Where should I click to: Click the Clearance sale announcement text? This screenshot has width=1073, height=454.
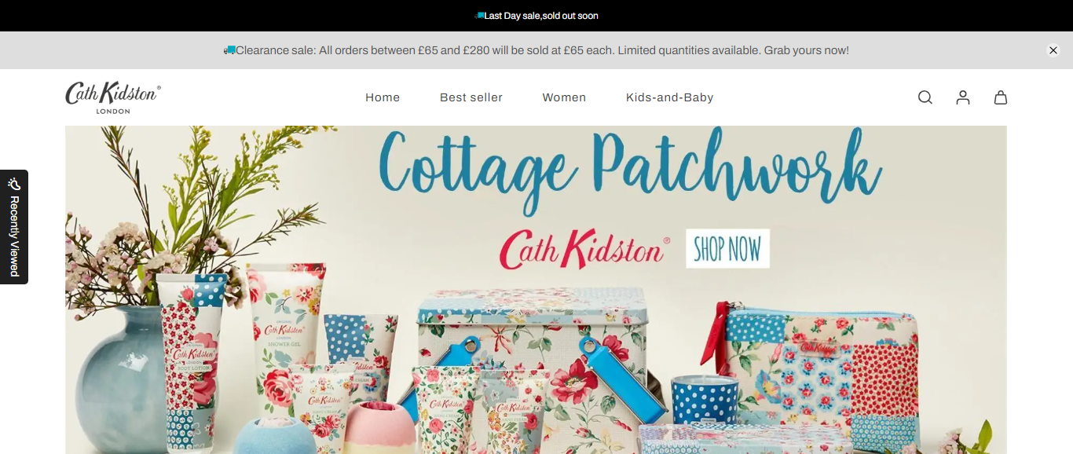[x=542, y=50]
